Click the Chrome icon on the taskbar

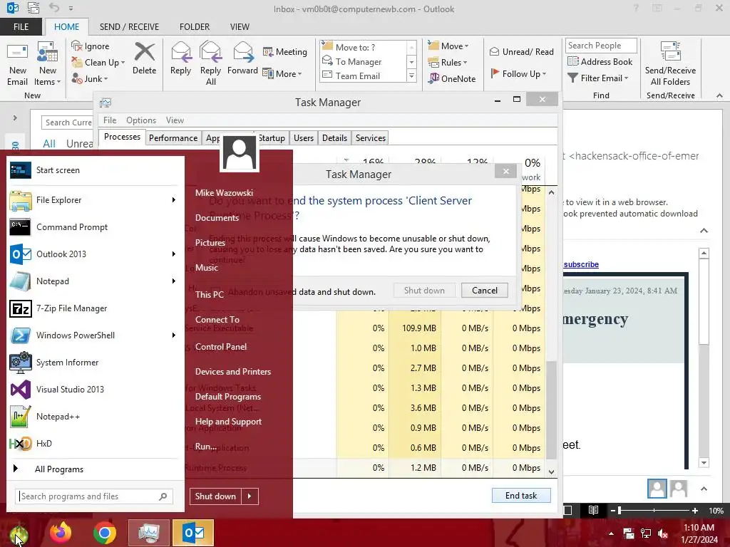104,533
